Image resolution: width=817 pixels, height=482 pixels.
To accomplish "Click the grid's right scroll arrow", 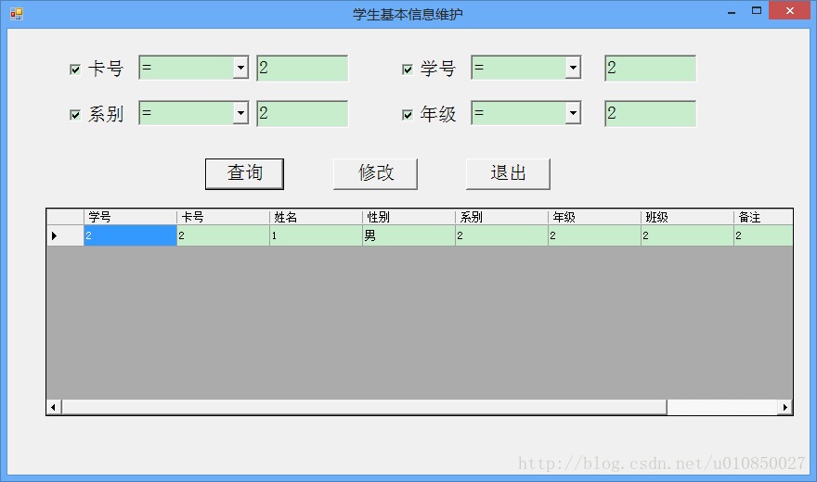I will [785, 407].
